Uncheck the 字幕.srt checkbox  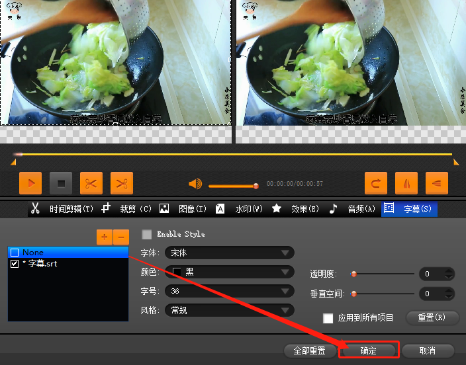pos(15,264)
